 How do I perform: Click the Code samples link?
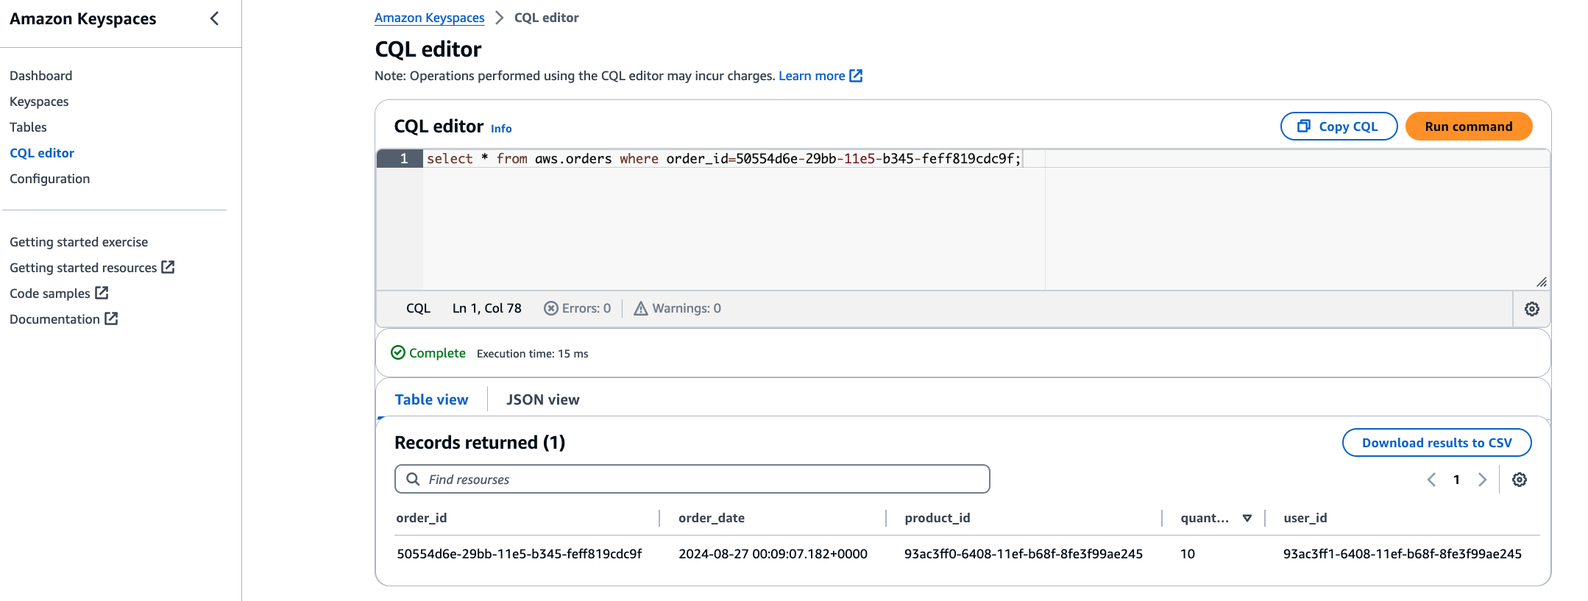[59, 294]
